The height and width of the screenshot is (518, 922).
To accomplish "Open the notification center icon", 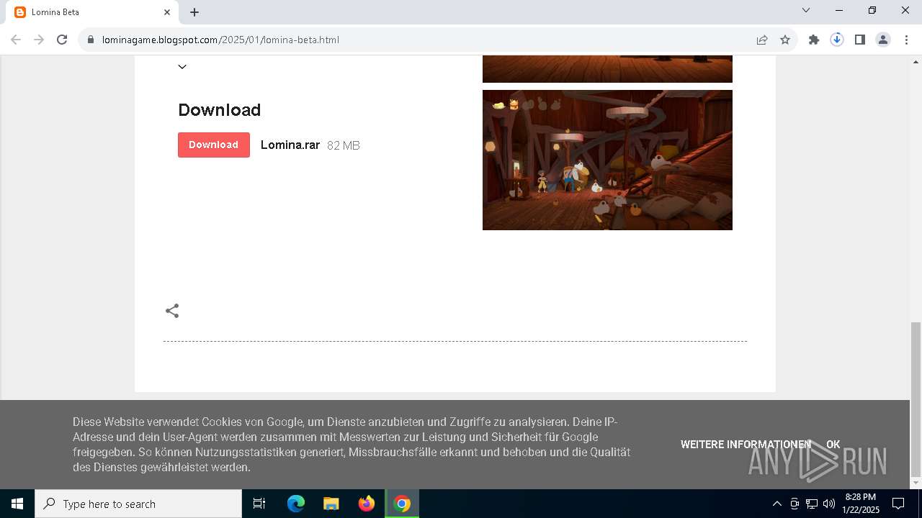I will (x=898, y=504).
